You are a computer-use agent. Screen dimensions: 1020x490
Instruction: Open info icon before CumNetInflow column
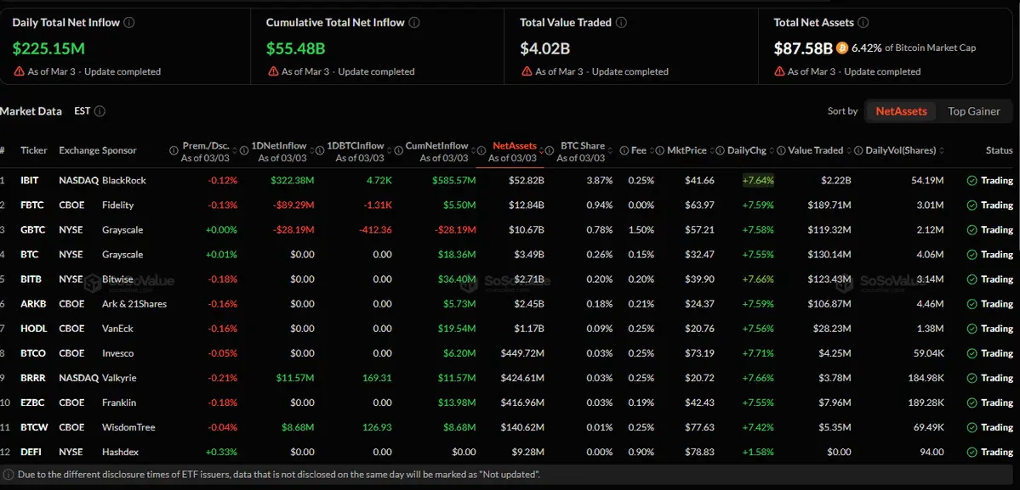(398, 150)
